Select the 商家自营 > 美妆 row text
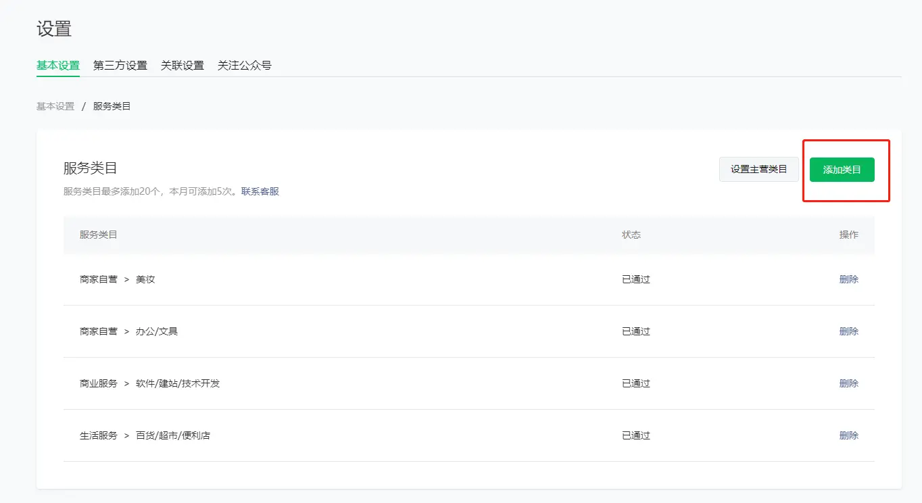The image size is (922, 503). pyautogui.click(x=118, y=279)
